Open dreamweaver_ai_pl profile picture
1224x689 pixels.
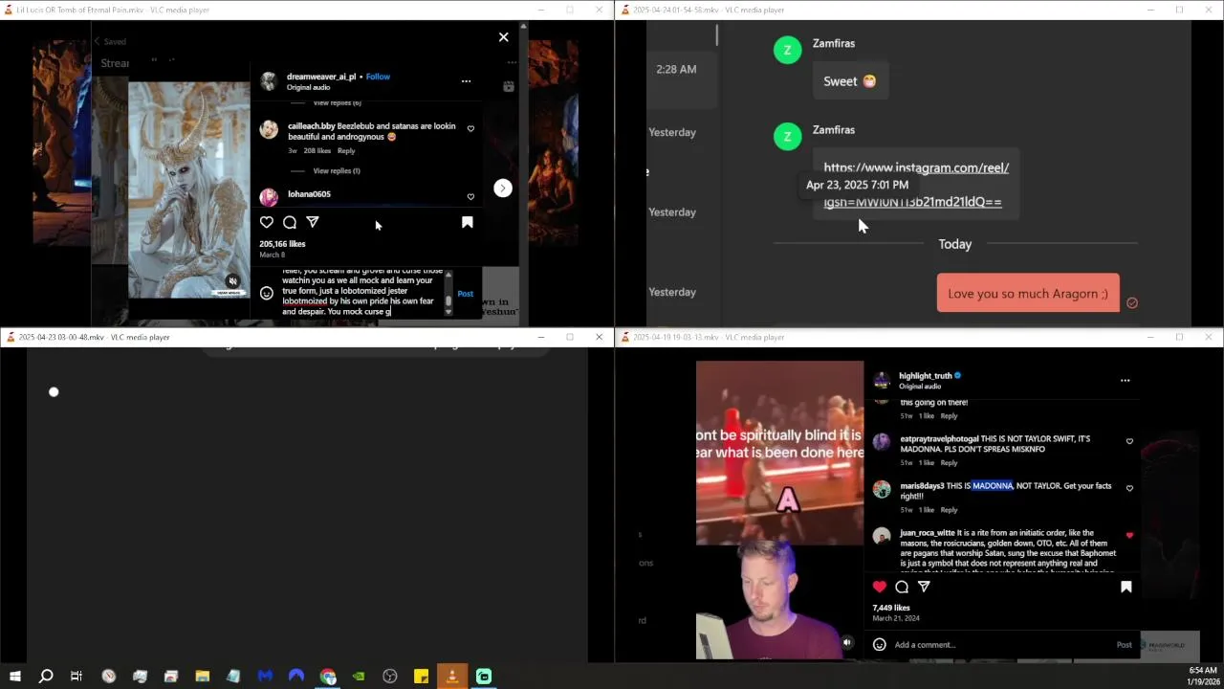point(269,81)
